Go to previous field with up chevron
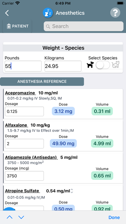The image size is (126, 224). (10, 217)
